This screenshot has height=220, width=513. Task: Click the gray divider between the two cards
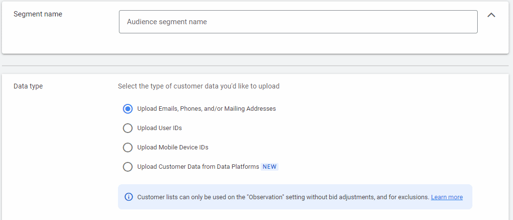255,66
